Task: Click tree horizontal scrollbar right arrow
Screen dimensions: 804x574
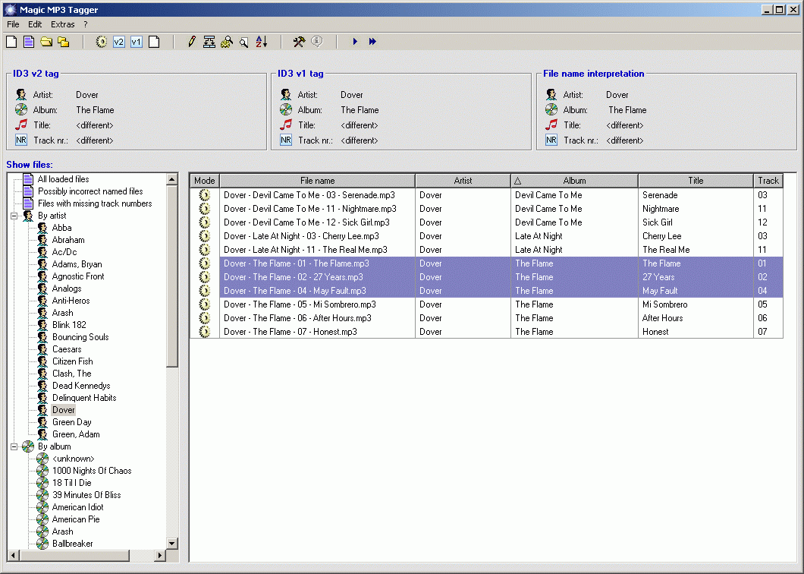Action: point(160,556)
